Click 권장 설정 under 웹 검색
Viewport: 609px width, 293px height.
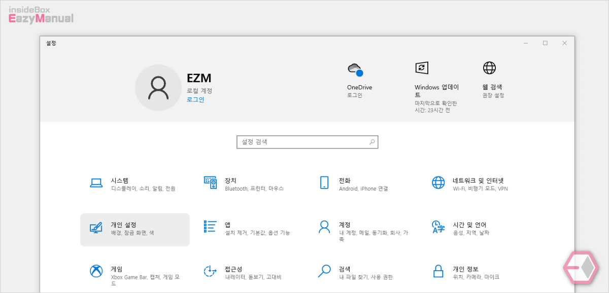click(x=493, y=95)
